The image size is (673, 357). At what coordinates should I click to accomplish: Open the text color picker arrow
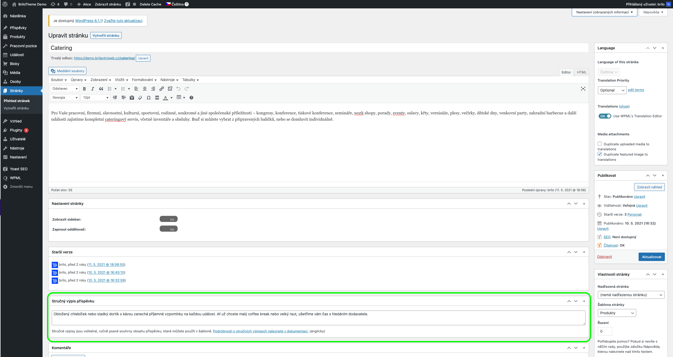(172, 98)
